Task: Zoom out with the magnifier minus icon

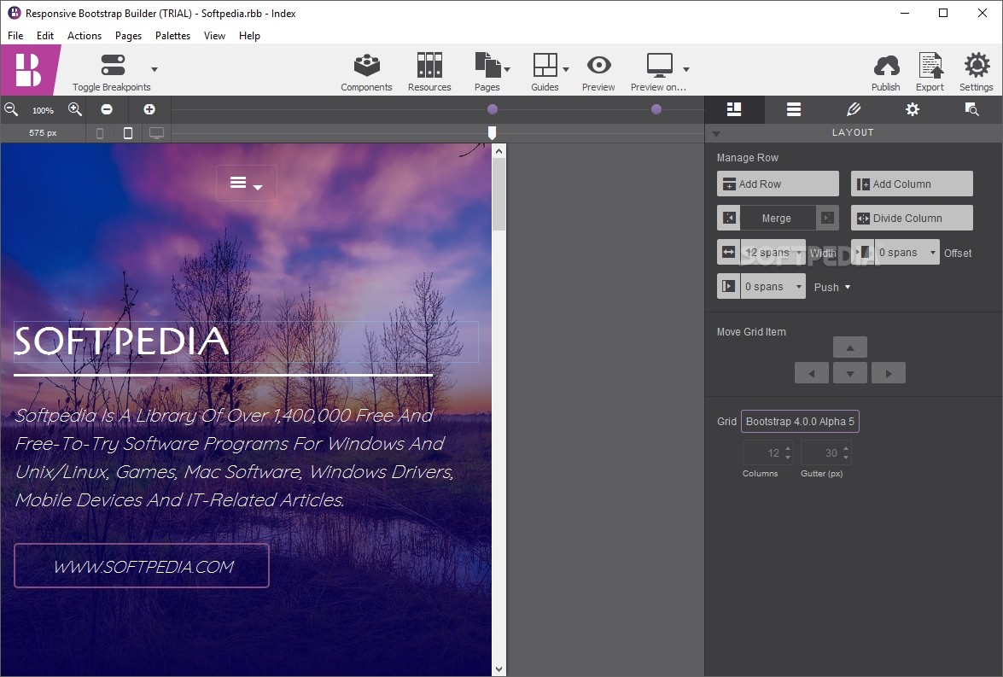Action: tap(11, 109)
